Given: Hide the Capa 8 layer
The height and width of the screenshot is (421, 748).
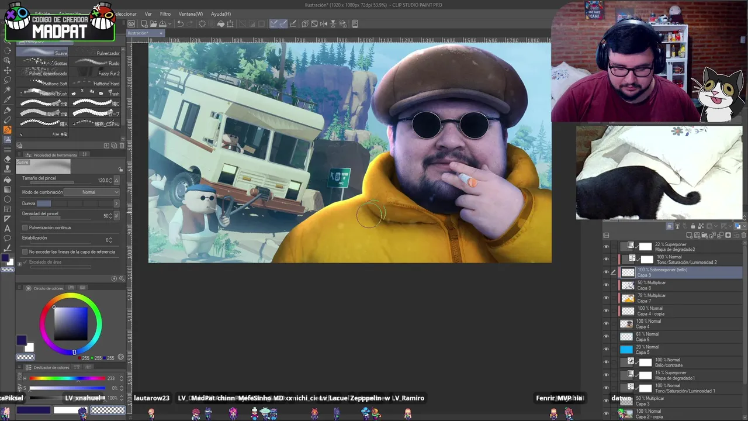Looking at the screenshot, I should tap(606, 285).
